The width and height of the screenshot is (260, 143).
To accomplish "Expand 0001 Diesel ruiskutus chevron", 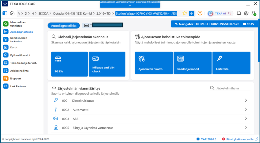I will click(246, 100).
